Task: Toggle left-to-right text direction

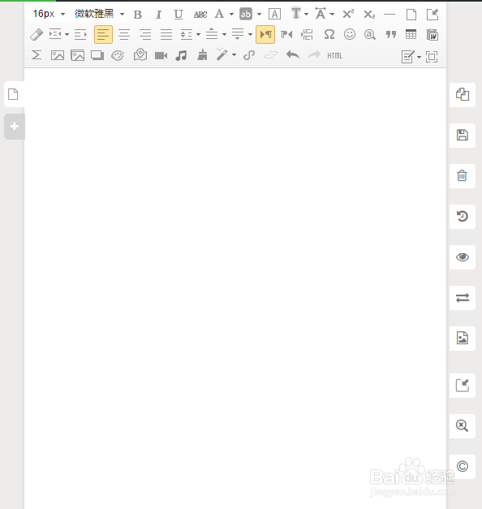Action: click(x=265, y=34)
